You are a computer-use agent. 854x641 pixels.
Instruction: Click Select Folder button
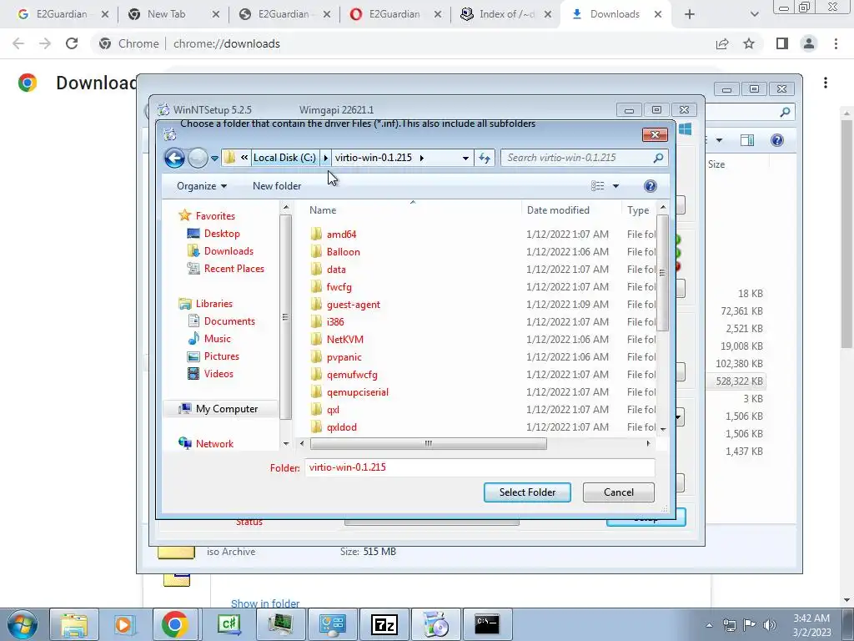click(527, 492)
